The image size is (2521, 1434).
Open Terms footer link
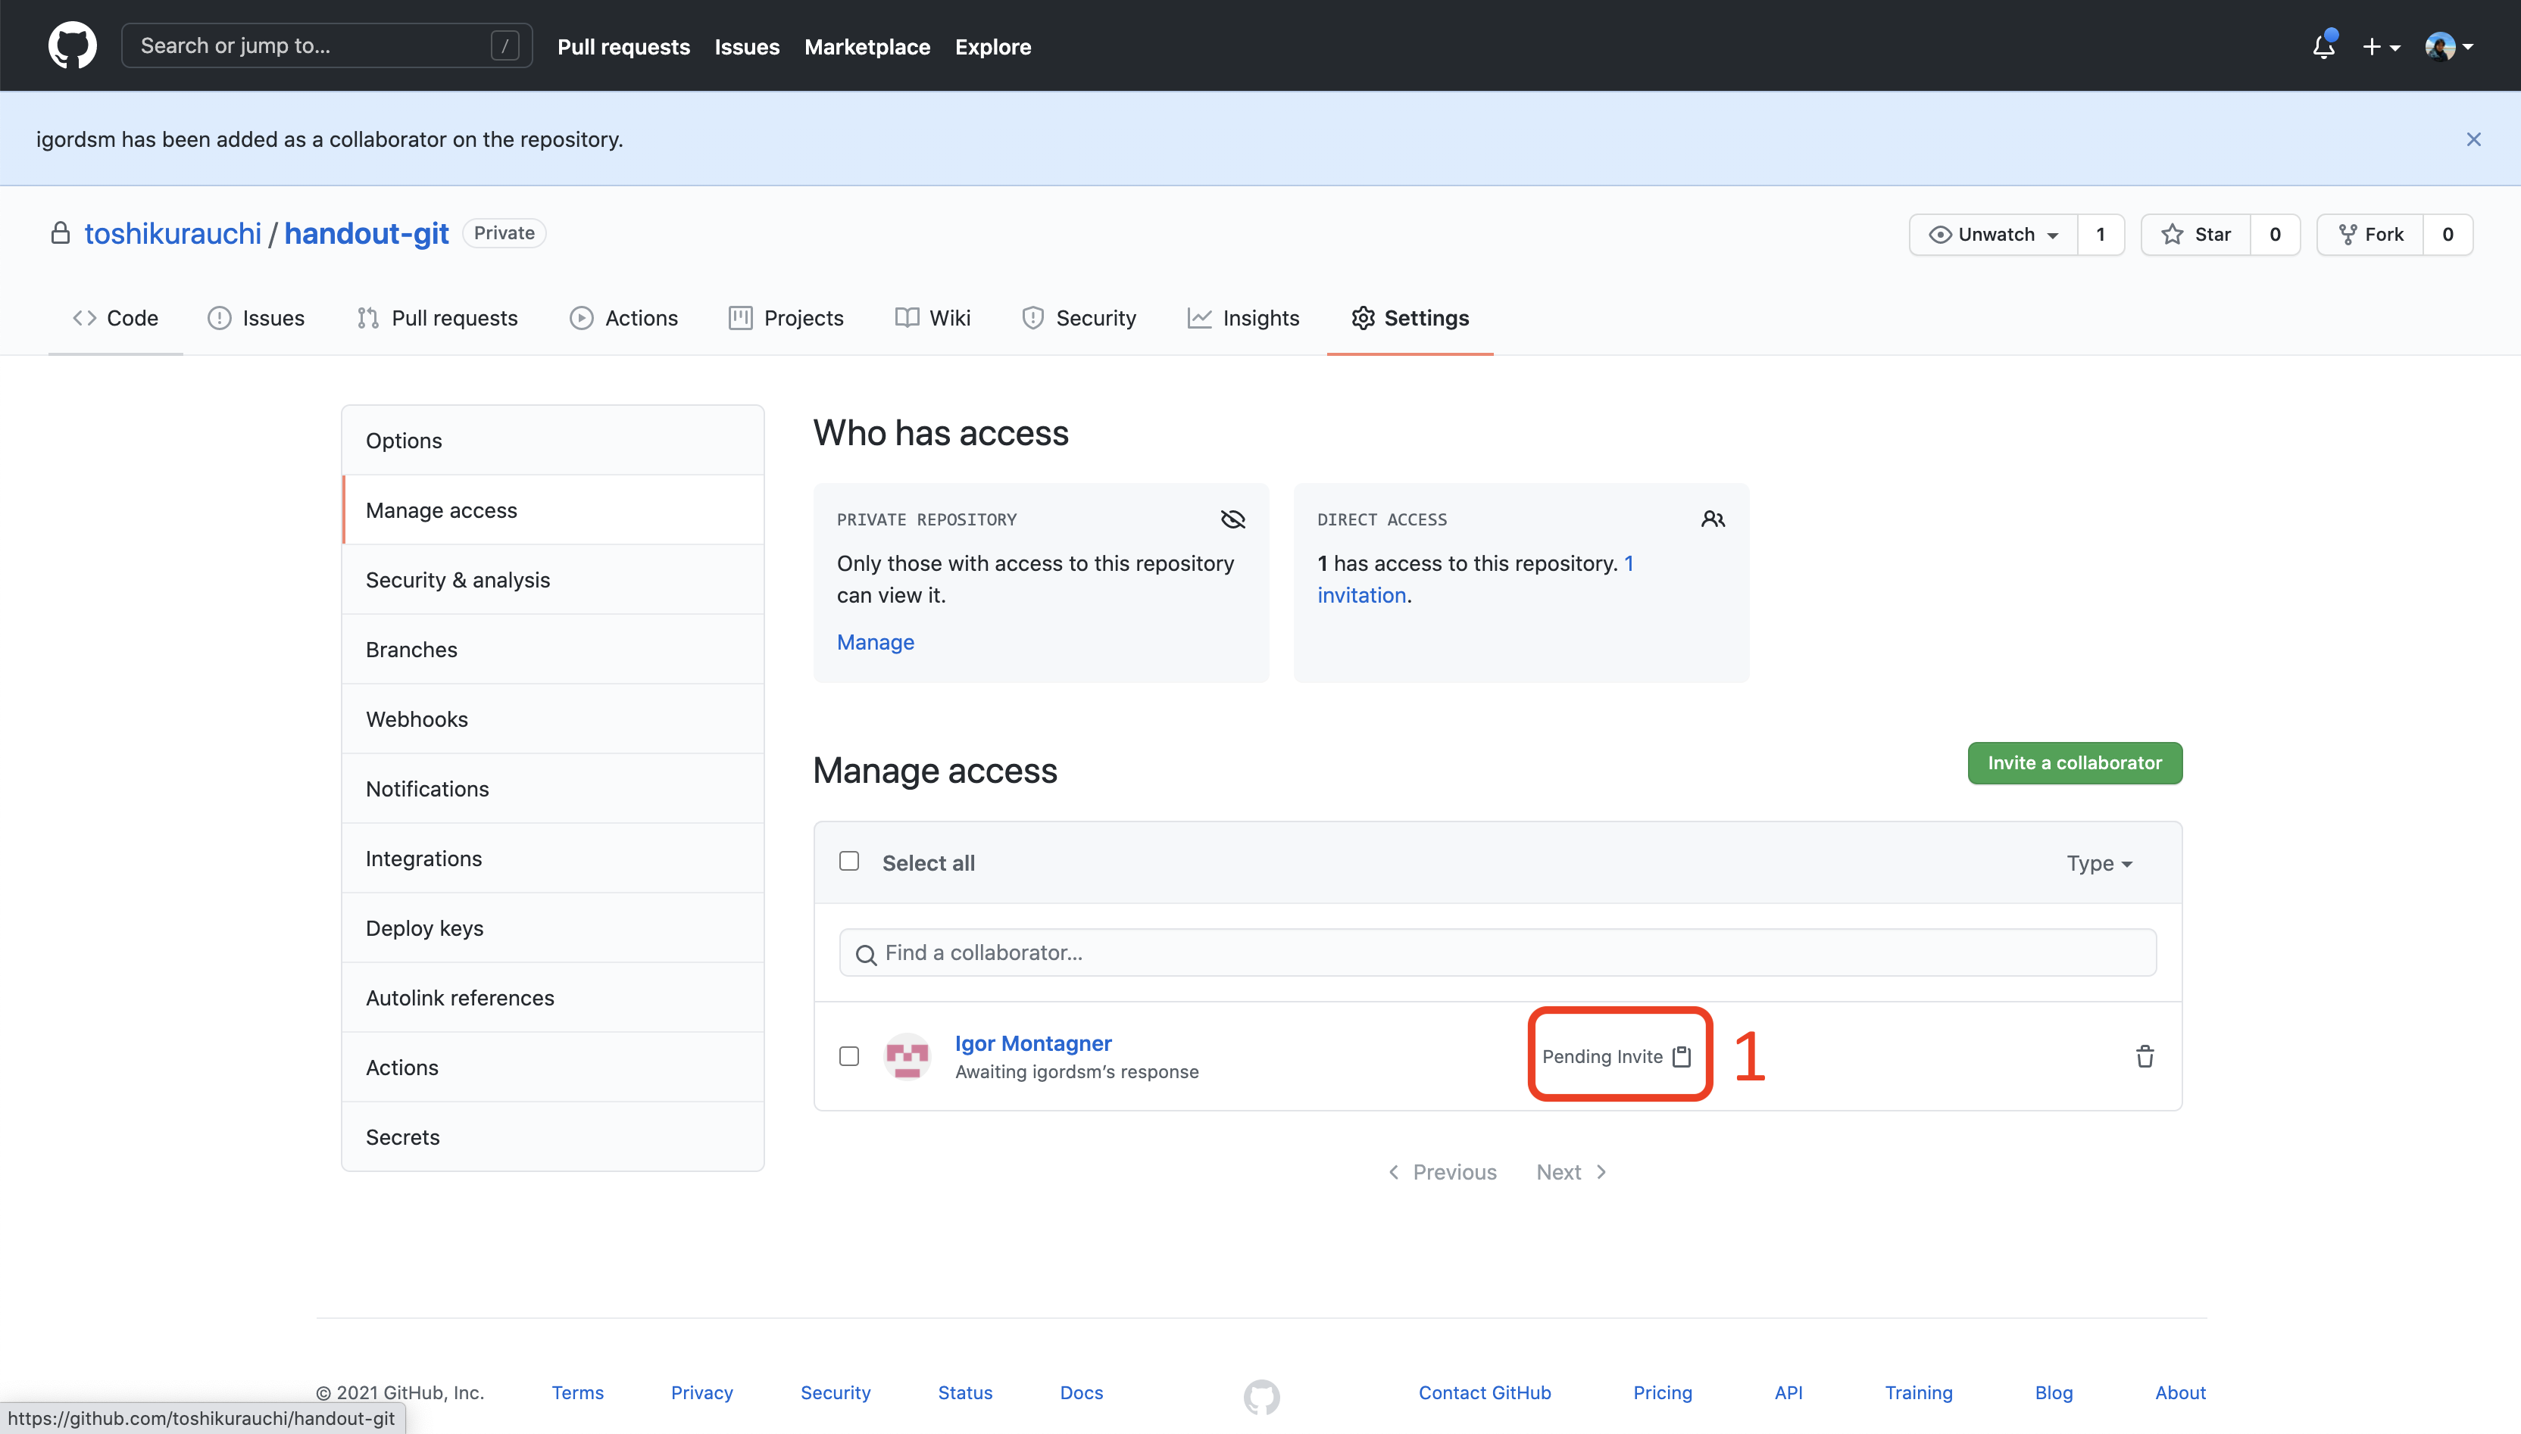click(577, 1392)
